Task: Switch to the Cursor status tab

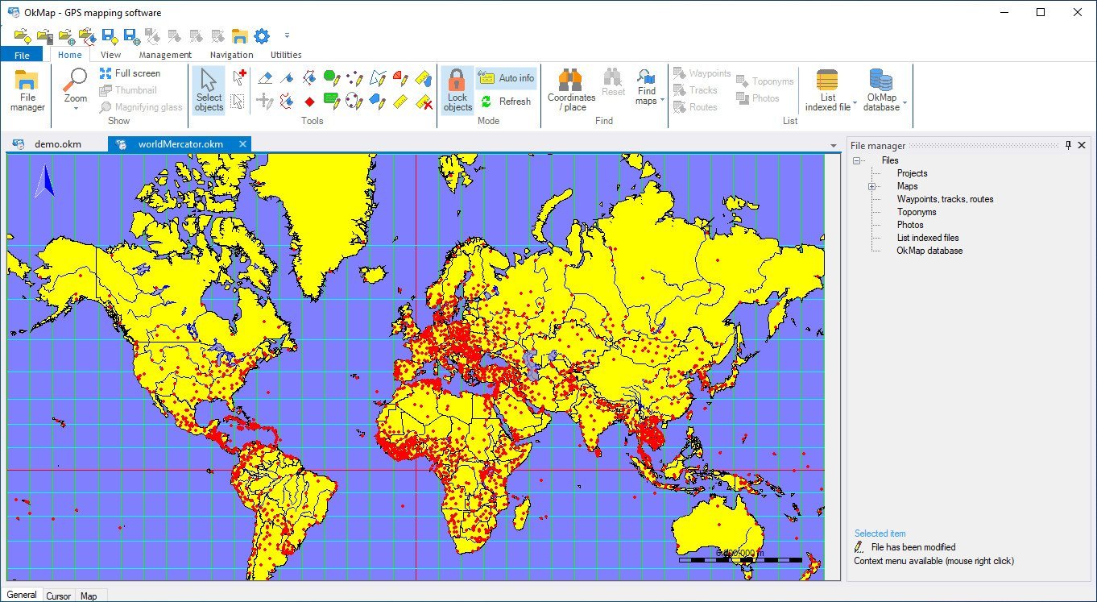Action: [x=58, y=596]
